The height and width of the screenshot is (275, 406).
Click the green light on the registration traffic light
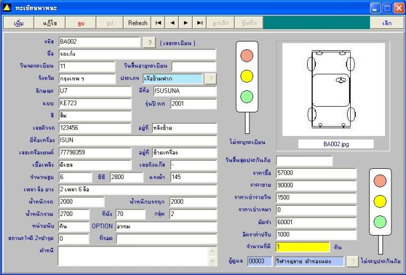[246, 97]
